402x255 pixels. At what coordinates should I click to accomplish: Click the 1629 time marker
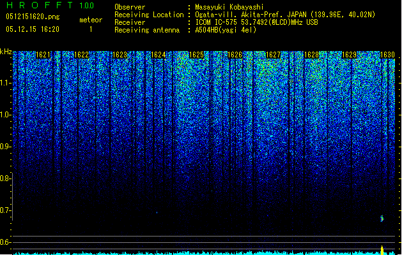(350, 55)
